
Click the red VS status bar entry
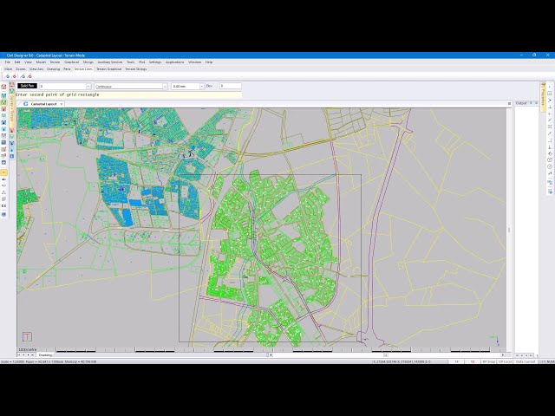[473, 362]
